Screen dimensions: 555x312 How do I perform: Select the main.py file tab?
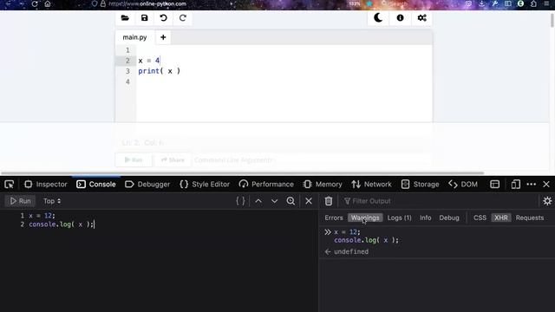pos(135,37)
